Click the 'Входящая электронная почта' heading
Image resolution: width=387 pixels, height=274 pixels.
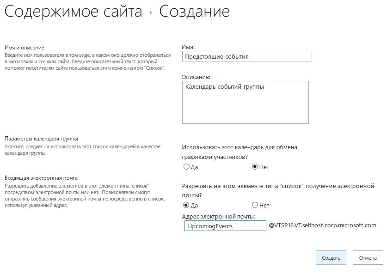41,178
